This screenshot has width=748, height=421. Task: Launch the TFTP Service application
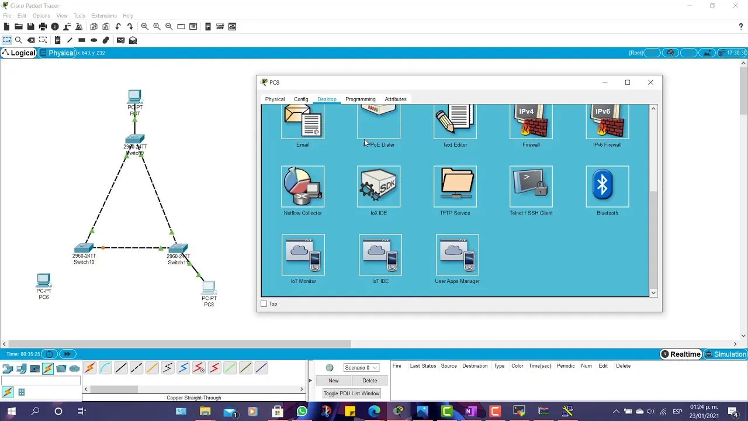coord(455,187)
